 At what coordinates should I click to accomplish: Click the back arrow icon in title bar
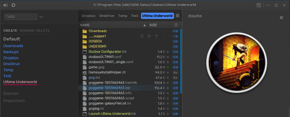(5, 5)
